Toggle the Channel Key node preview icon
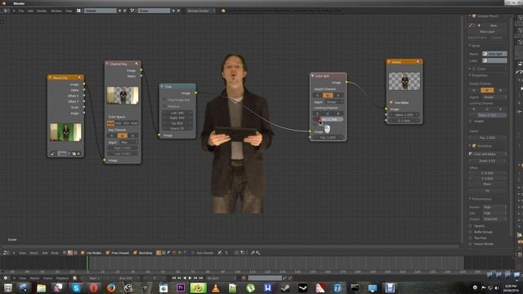This screenshot has width=523, height=294. click(x=136, y=64)
